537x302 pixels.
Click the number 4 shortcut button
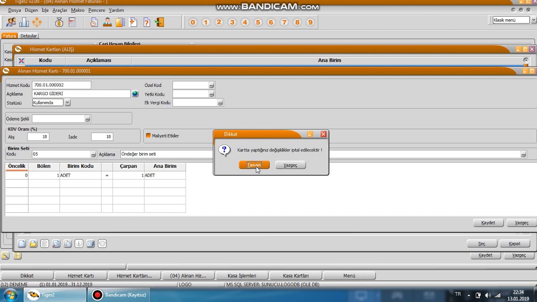tap(245, 22)
